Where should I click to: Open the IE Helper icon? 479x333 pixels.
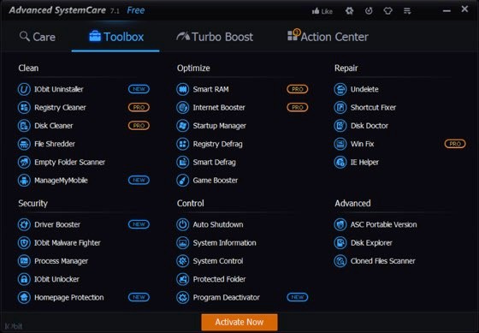click(x=340, y=162)
